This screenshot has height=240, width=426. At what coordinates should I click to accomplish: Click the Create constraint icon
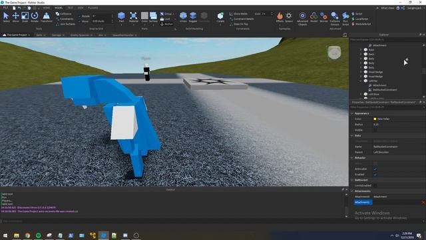(220, 16)
